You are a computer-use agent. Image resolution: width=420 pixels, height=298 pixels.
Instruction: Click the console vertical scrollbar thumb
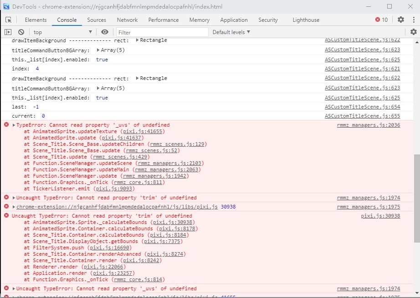pyautogui.click(x=417, y=199)
